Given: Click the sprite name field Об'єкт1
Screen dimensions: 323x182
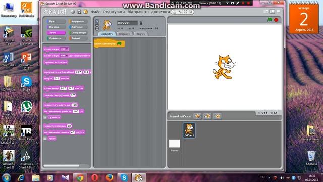Looking at the screenshot, I should coord(127,23).
